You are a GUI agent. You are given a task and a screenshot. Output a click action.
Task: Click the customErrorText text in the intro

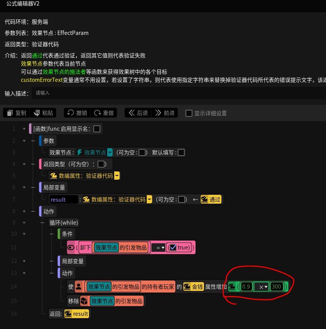coord(42,80)
